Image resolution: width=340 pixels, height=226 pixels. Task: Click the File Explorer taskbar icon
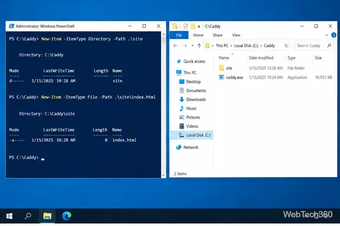coord(47,216)
